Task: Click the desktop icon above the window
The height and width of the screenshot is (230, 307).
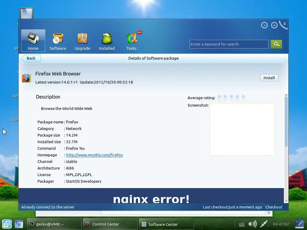Action: pos(26,13)
